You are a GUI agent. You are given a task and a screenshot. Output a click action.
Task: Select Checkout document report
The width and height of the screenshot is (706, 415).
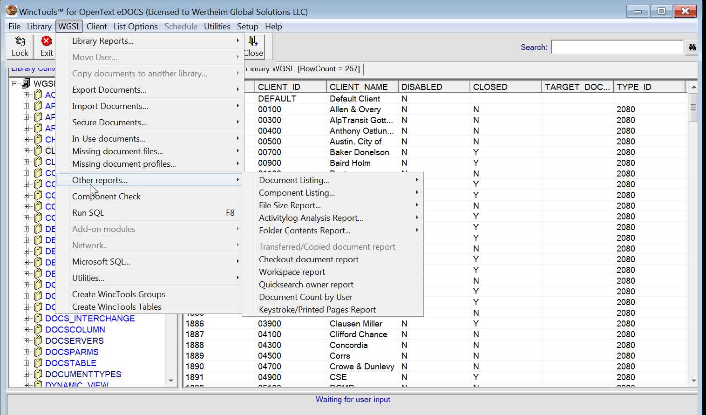click(x=333, y=259)
